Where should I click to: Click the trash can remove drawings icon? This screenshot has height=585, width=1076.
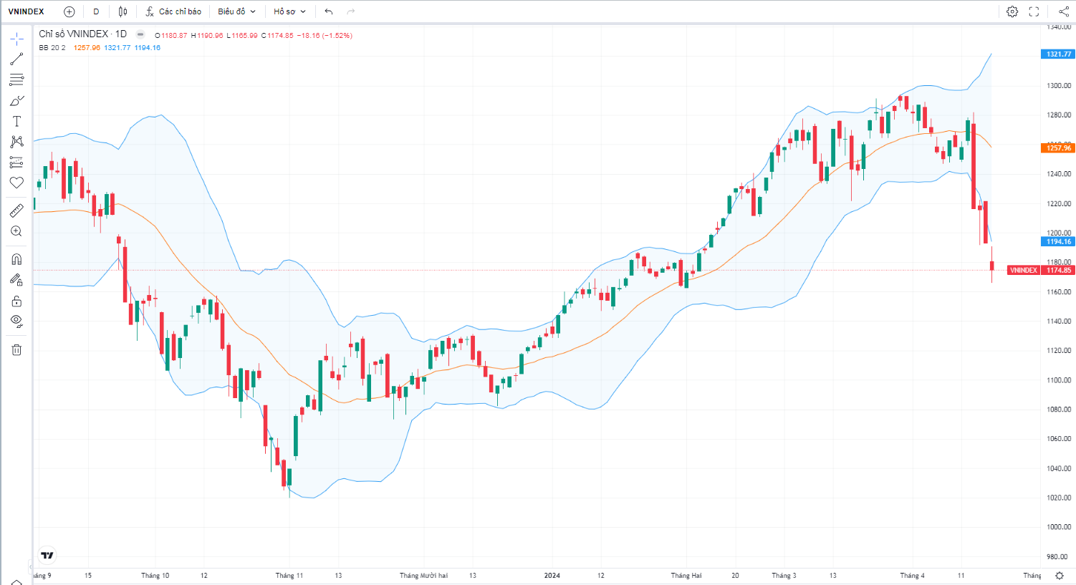click(x=16, y=349)
